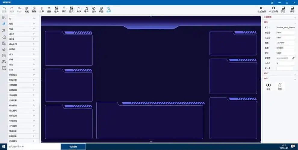Toggle 收起右侧 to collapse right panel
The height and width of the screenshot is (150, 298).
(273, 8)
